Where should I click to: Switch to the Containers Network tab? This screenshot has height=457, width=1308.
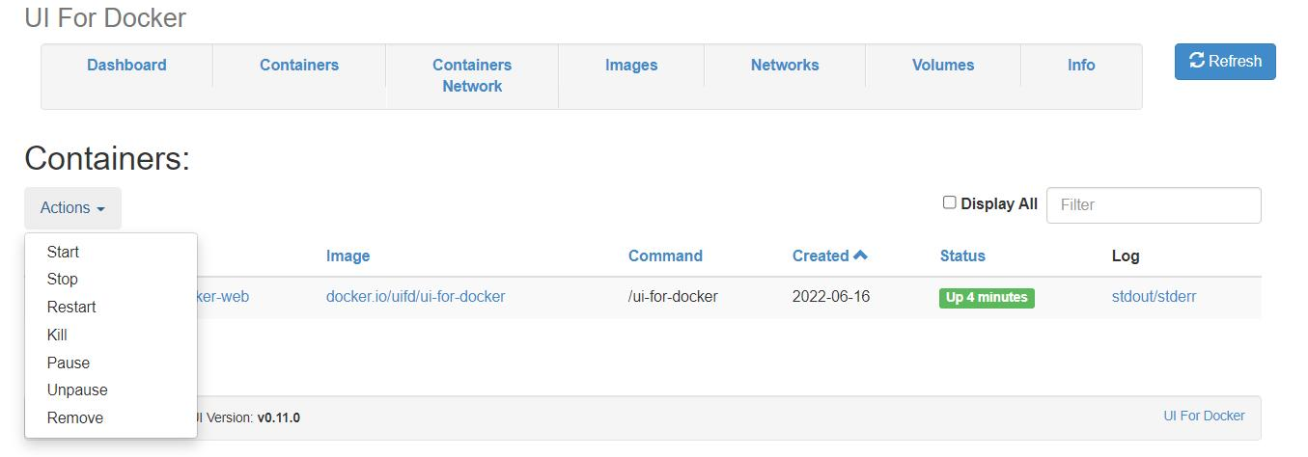point(472,75)
